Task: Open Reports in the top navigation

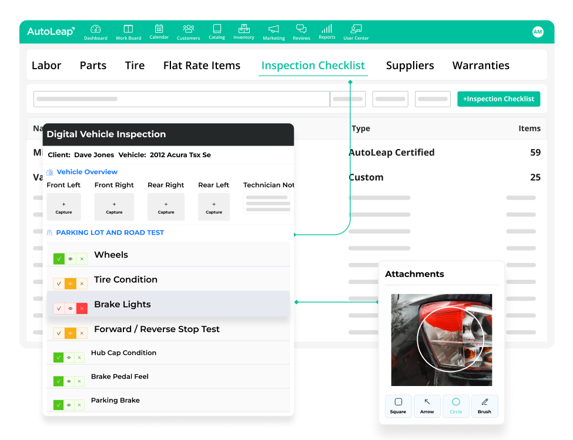Action: 327,32
